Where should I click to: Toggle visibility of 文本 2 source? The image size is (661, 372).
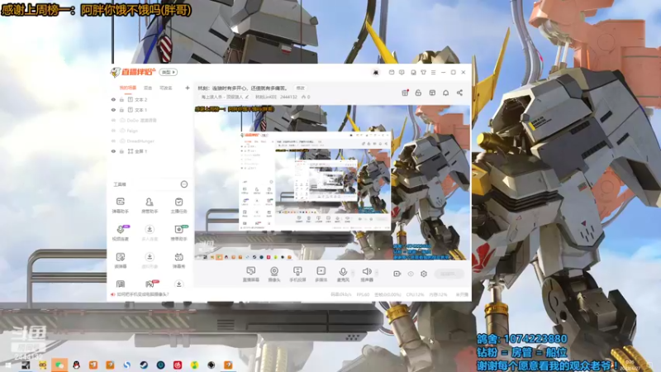[113, 99]
